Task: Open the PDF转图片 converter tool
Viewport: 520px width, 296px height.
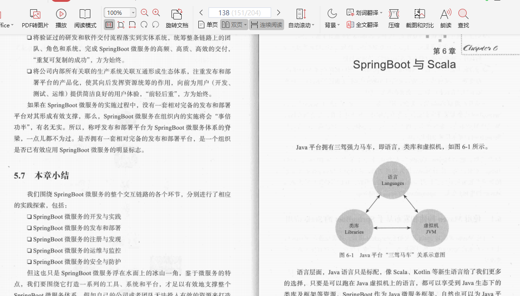Action: point(35,19)
